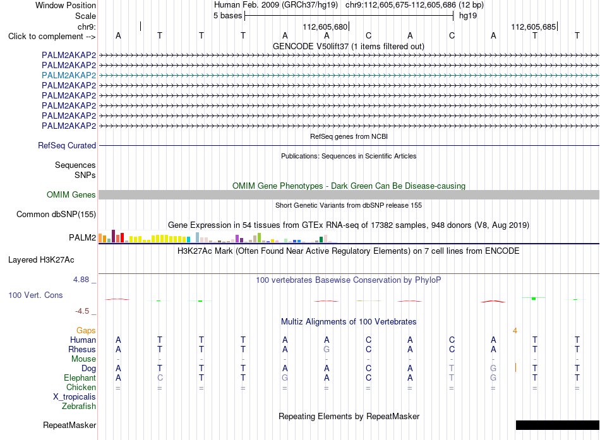Click the GENCODE V50lift37 track title
Screen dimensions: 600x440
pos(349,46)
